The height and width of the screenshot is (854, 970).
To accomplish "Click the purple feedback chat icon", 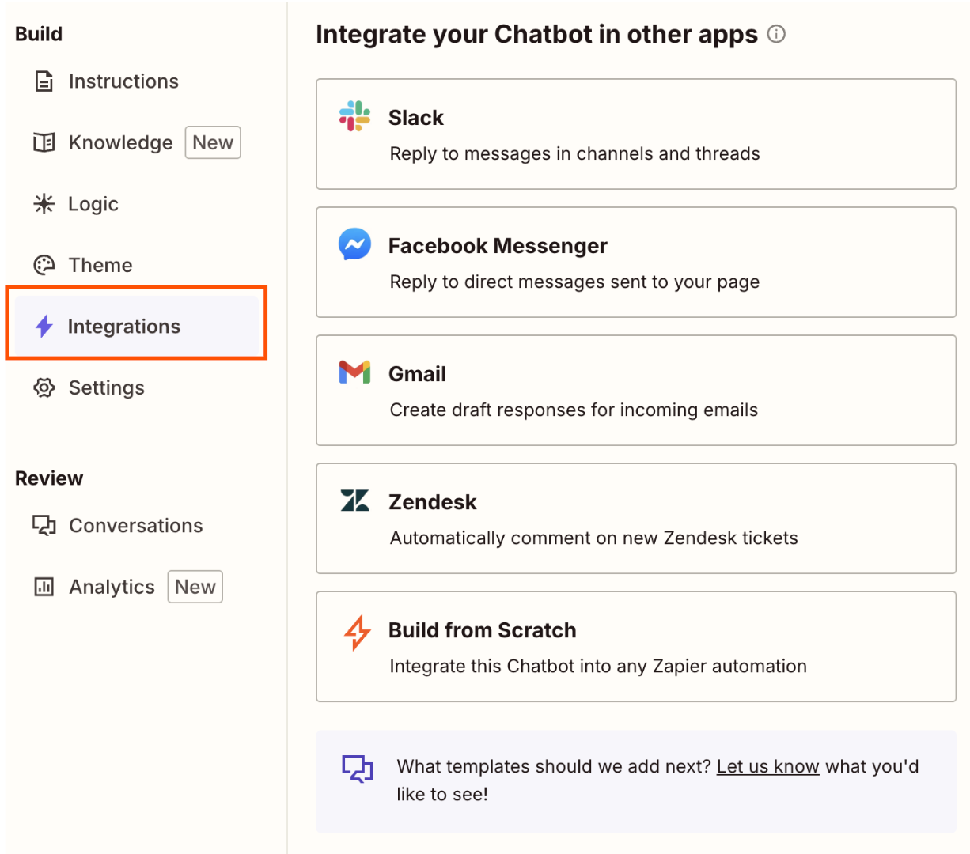I will point(357,769).
